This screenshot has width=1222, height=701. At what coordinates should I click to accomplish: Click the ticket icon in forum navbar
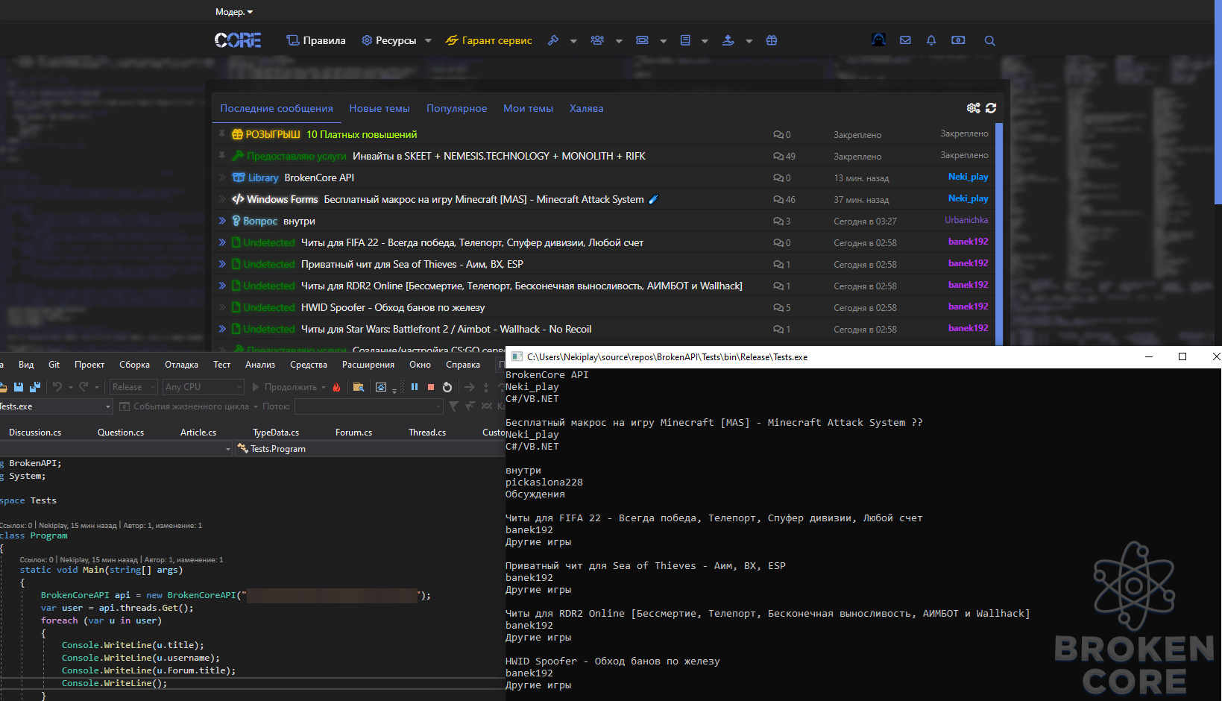(642, 40)
